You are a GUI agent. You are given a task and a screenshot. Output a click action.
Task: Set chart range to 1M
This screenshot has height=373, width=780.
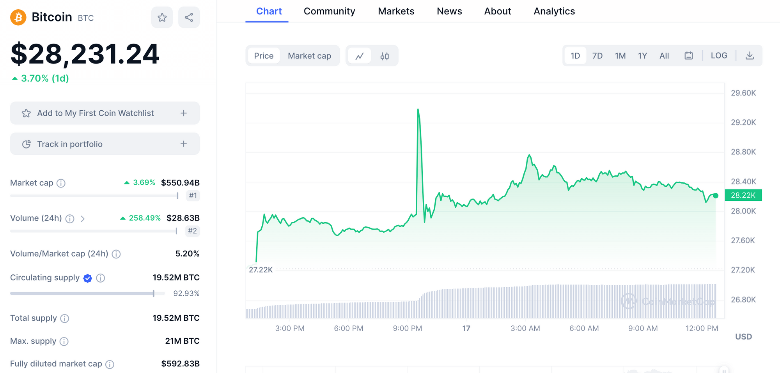point(620,56)
